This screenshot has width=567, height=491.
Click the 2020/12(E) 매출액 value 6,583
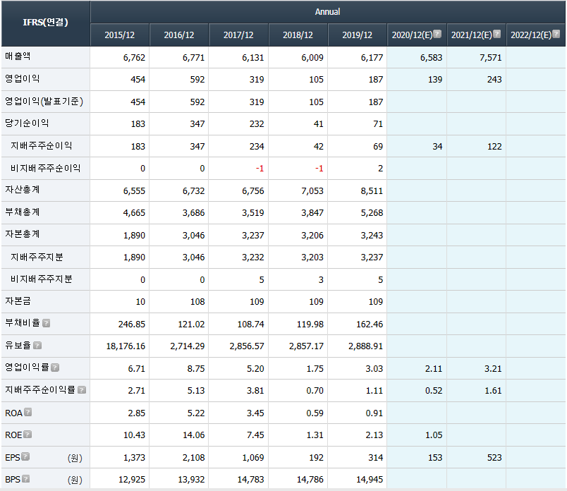431,58
